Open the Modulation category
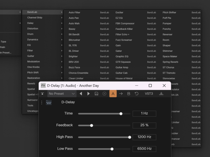Screen dimensions: 210x157 [43, 61]
